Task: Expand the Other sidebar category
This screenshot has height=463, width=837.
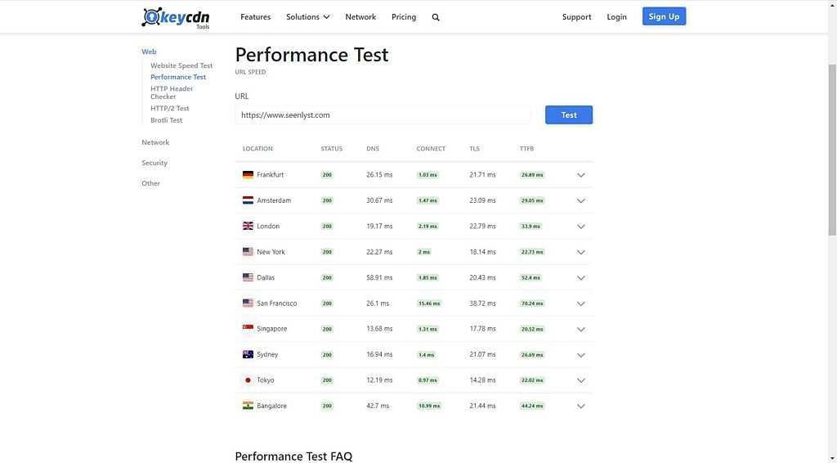Action: pyautogui.click(x=150, y=183)
